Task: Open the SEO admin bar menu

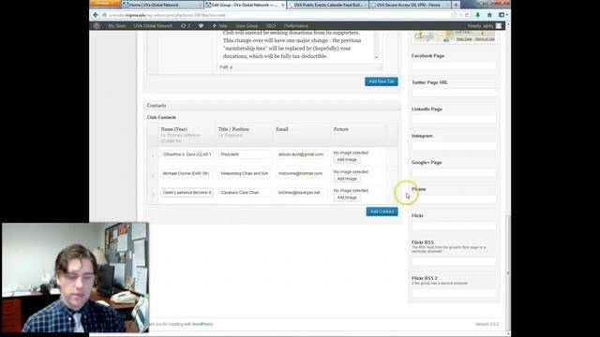Action: point(271,26)
